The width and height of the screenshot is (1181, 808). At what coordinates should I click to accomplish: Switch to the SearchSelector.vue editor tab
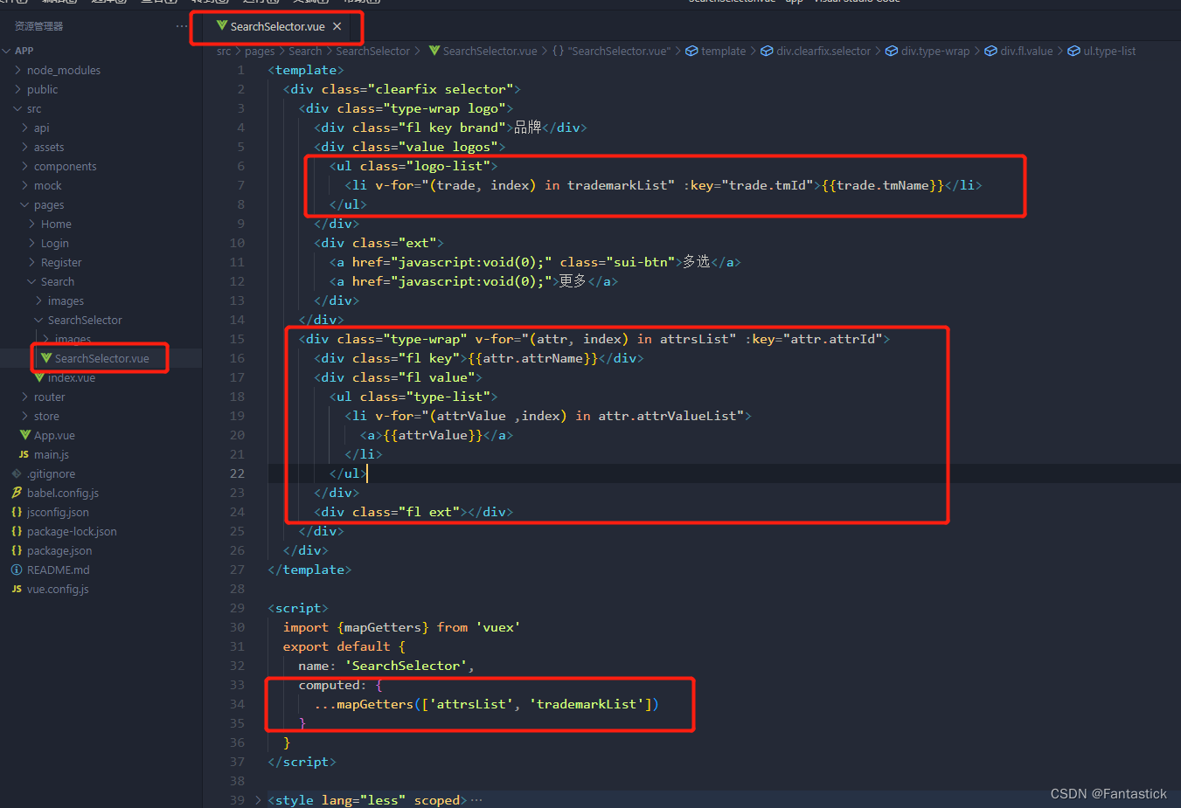pos(277,26)
